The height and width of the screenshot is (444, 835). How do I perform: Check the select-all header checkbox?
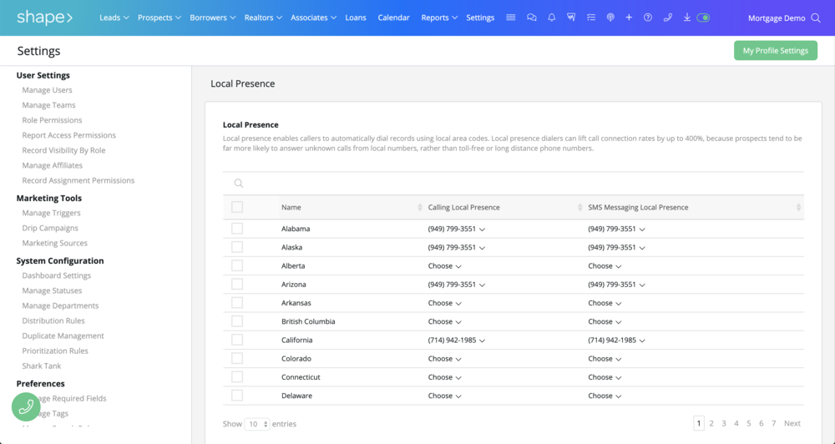click(237, 207)
